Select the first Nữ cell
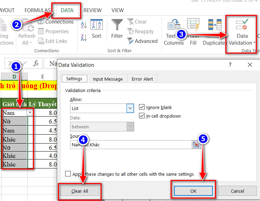 coord(14,121)
